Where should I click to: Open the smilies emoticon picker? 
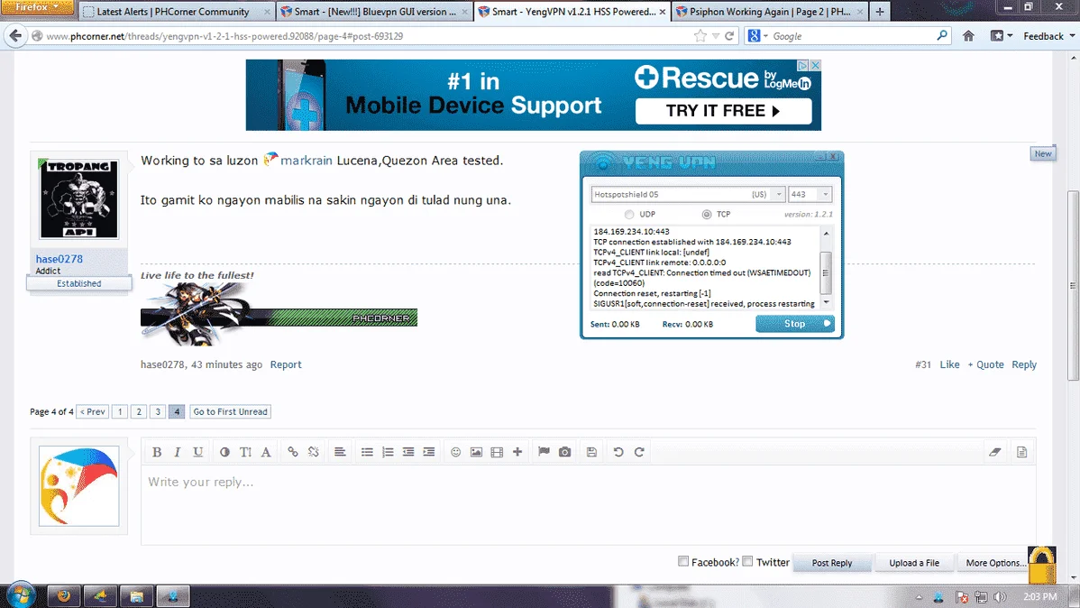tap(455, 452)
